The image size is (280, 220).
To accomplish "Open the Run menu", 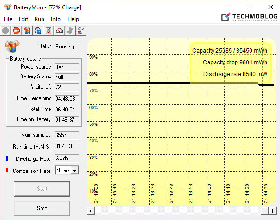I will coord(39,19).
